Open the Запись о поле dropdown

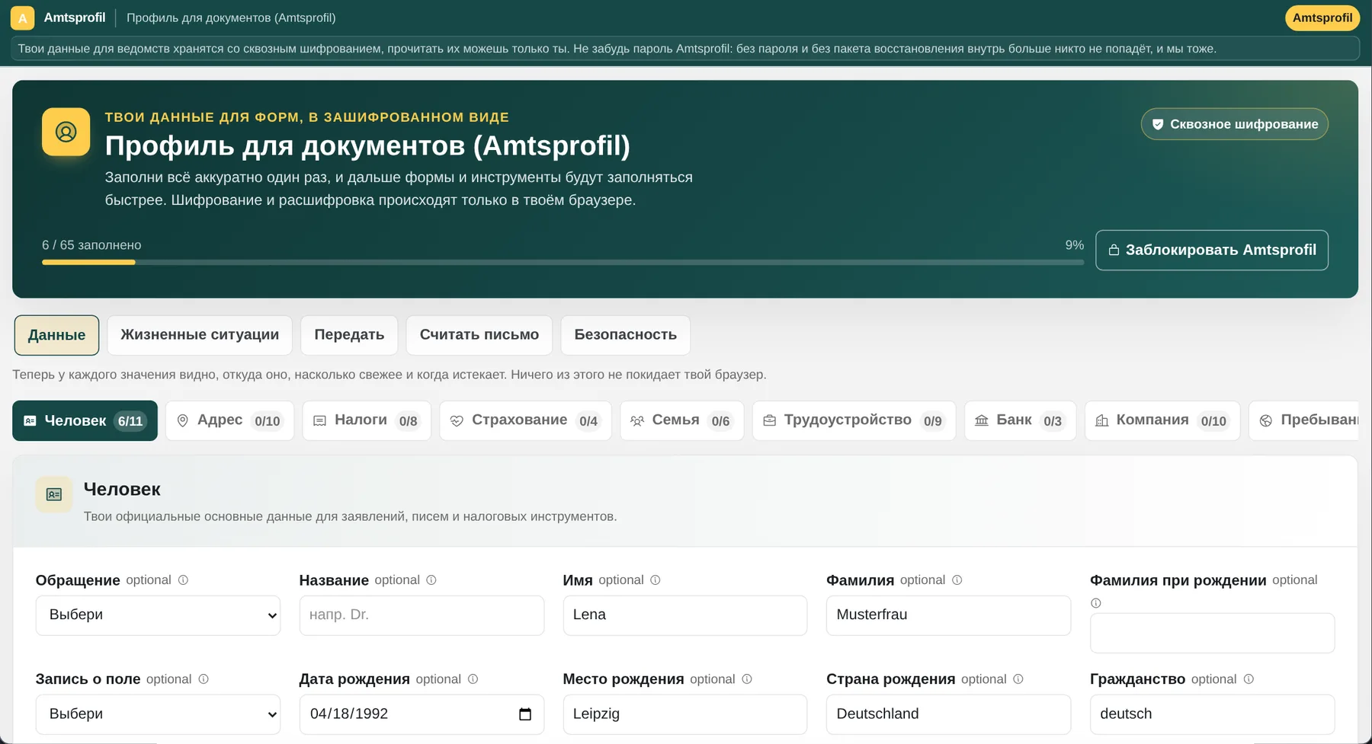click(158, 714)
